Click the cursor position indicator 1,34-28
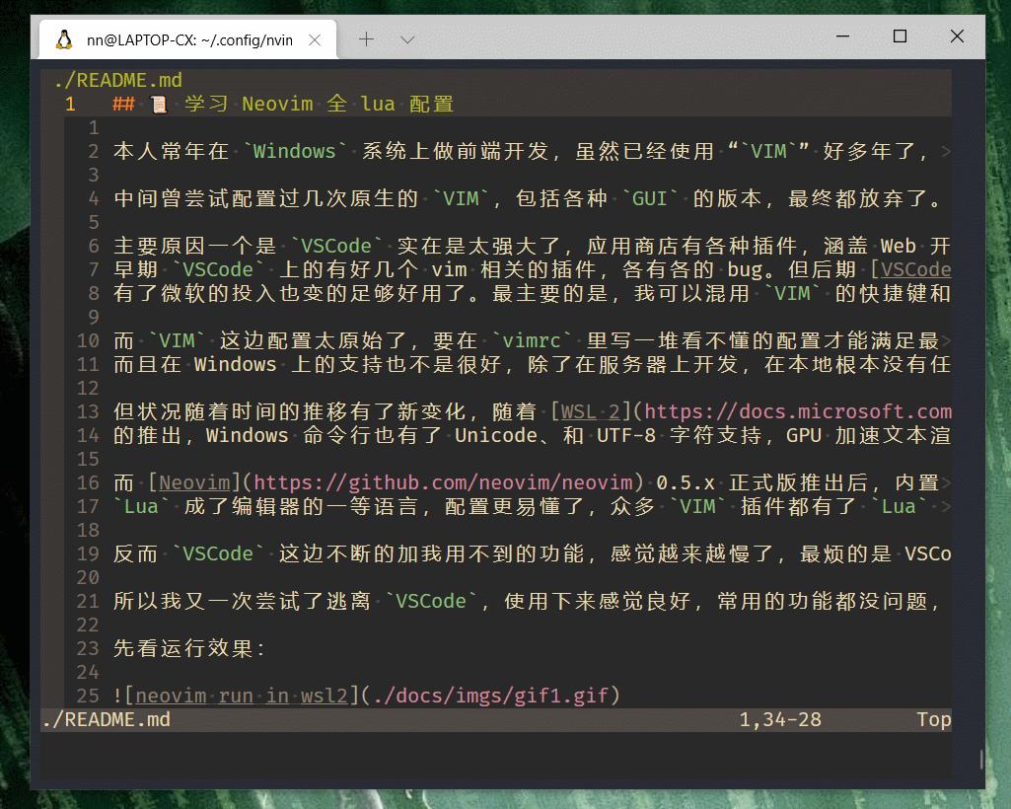1011x809 pixels. coord(780,719)
